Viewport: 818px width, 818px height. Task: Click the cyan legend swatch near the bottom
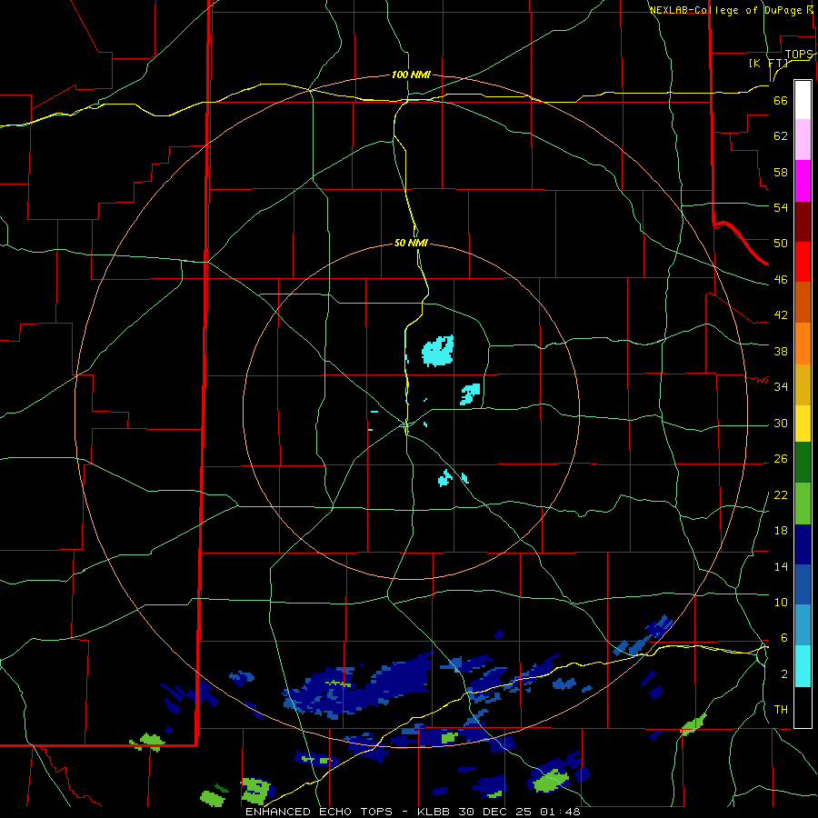pyautogui.click(x=803, y=666)
